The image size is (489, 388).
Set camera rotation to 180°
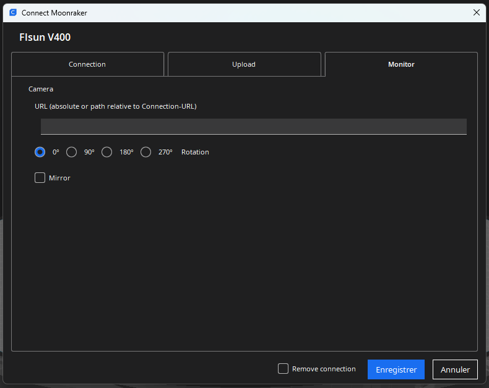[x=106, y=152]
